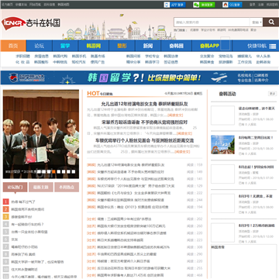The height and width of the screenshot is (279, 279).
Task: Switch to the 论坛 navigation tab
Action: tap(39, 46)
